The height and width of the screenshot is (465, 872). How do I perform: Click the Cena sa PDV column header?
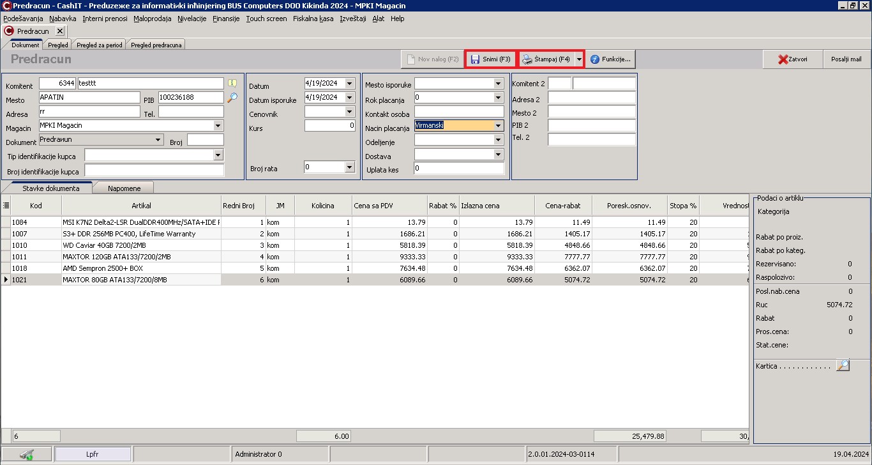(x=389, y=206)
